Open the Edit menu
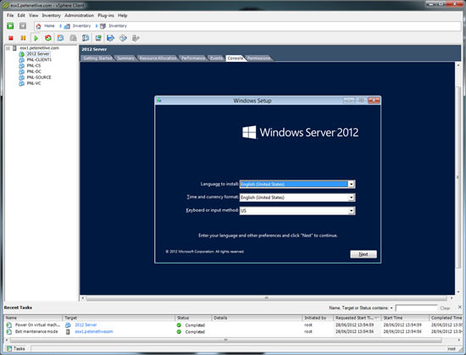This screenshot has height=355, width=466. coord(21,15)
